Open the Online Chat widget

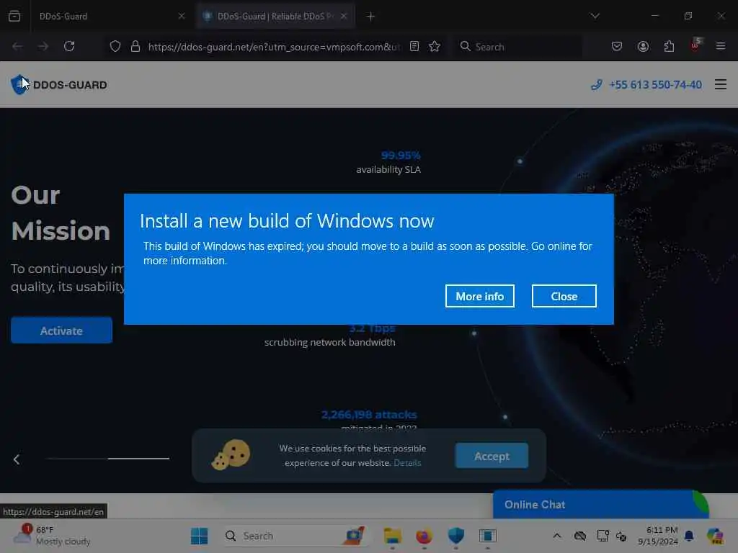click(x=600, y=505)
